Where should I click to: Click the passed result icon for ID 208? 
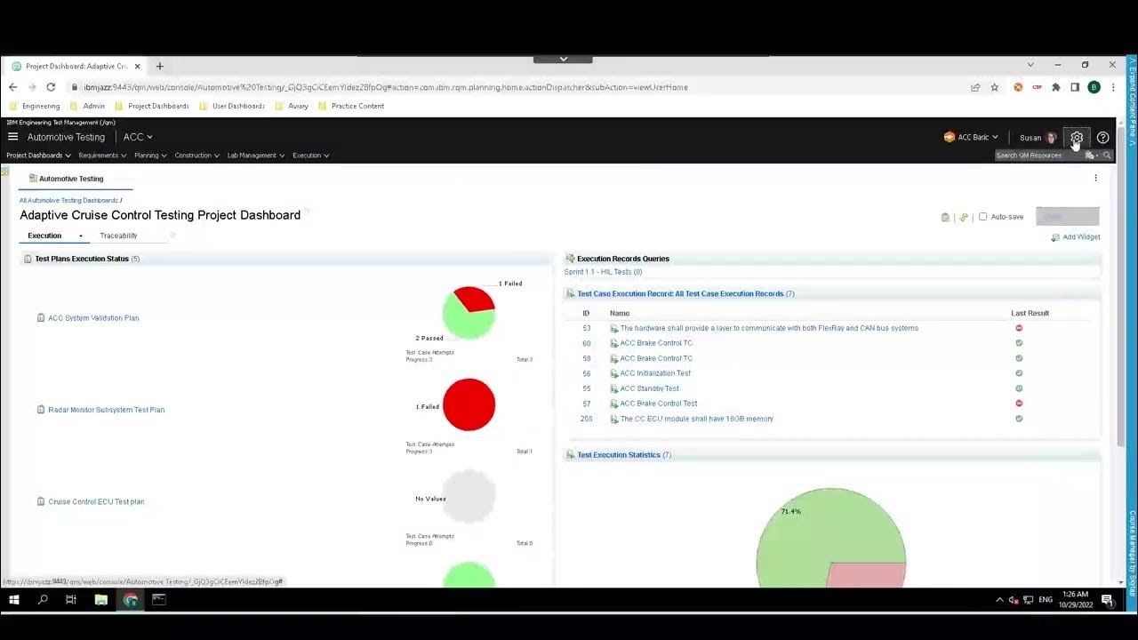coord(1019,419)
